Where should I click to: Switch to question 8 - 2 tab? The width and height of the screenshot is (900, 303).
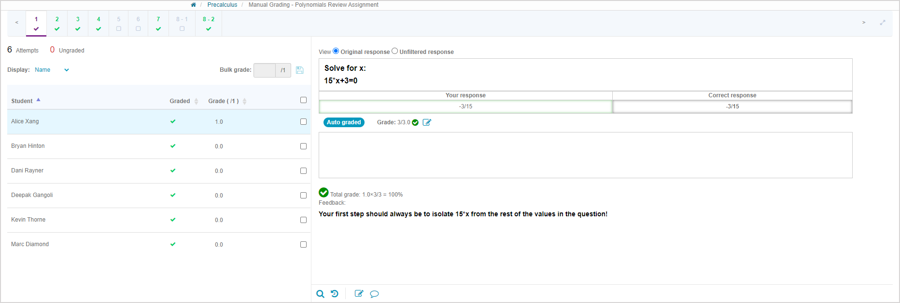(209, 23)
